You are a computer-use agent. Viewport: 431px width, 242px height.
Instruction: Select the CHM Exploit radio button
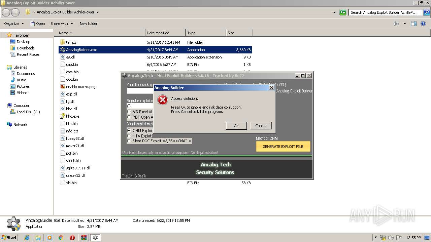tap(129, 130)
